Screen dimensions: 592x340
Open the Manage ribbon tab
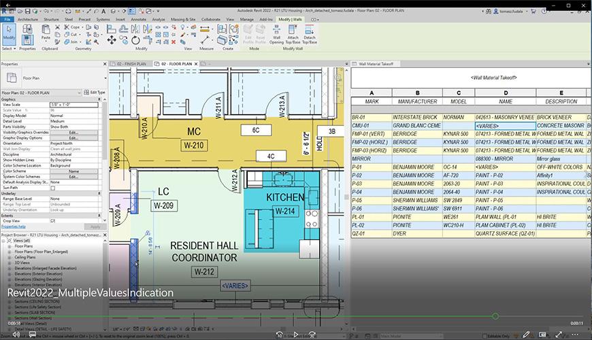point(246,19)
